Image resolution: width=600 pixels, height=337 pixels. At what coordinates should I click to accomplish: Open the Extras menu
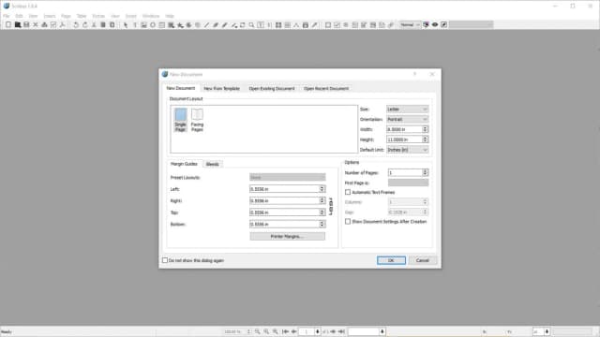[98, 16]
